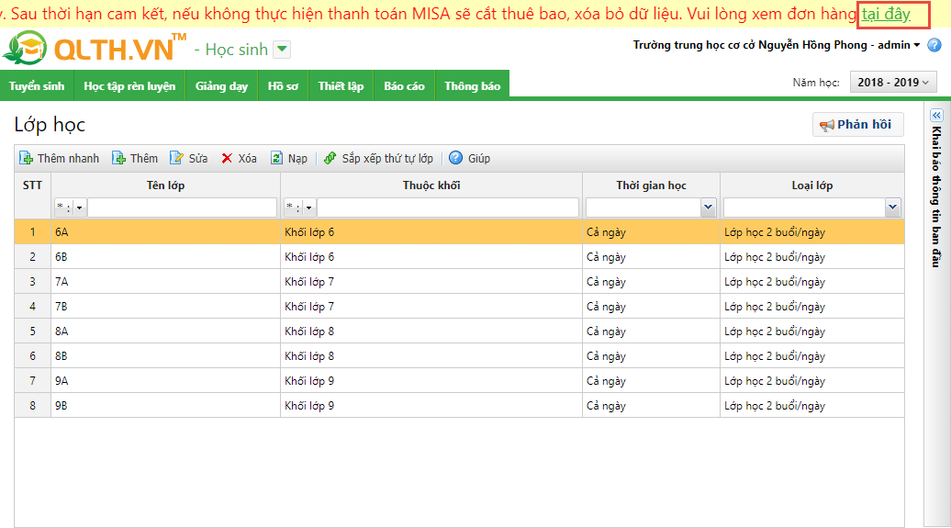This screenshot has width=951, height=528.
Task: Open the Hồ sơ menu
Action: point(284,85)
